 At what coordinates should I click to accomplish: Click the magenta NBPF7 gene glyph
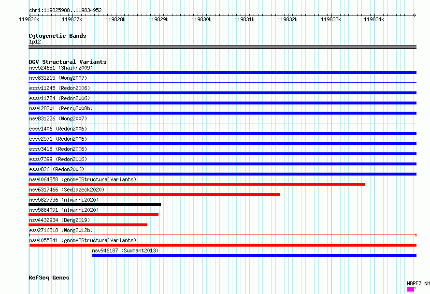(411, 289)
